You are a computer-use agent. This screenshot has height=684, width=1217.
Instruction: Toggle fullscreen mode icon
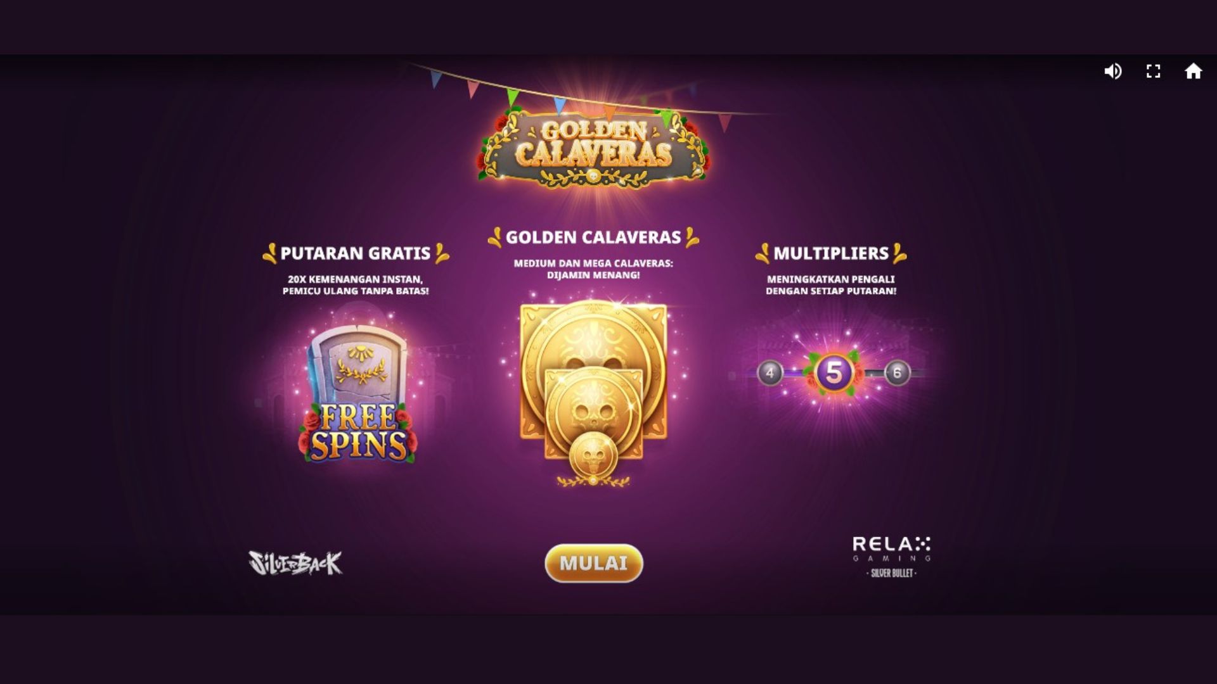[1153, 72]
